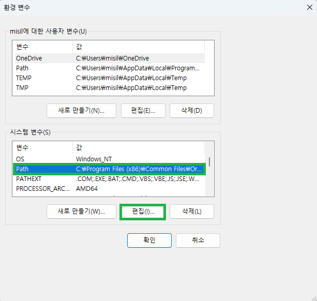Close the 환경 변수 dialog window
Screen dimensions: 317x301
click(x=310, y=7)
